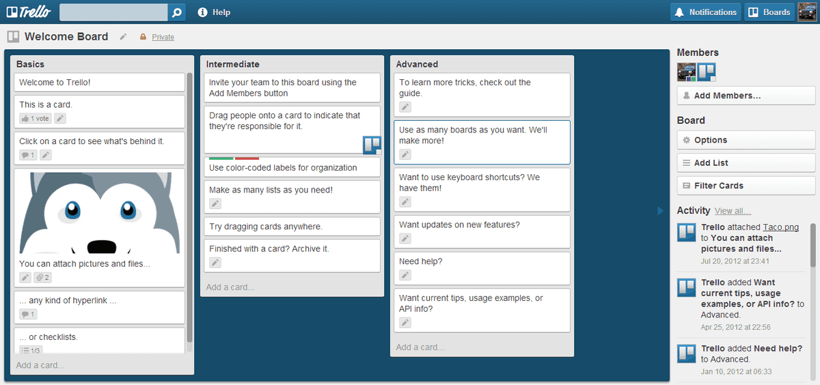820x385 pixels.
Task: Open the Help menu
Action: (x=214, y=12)
